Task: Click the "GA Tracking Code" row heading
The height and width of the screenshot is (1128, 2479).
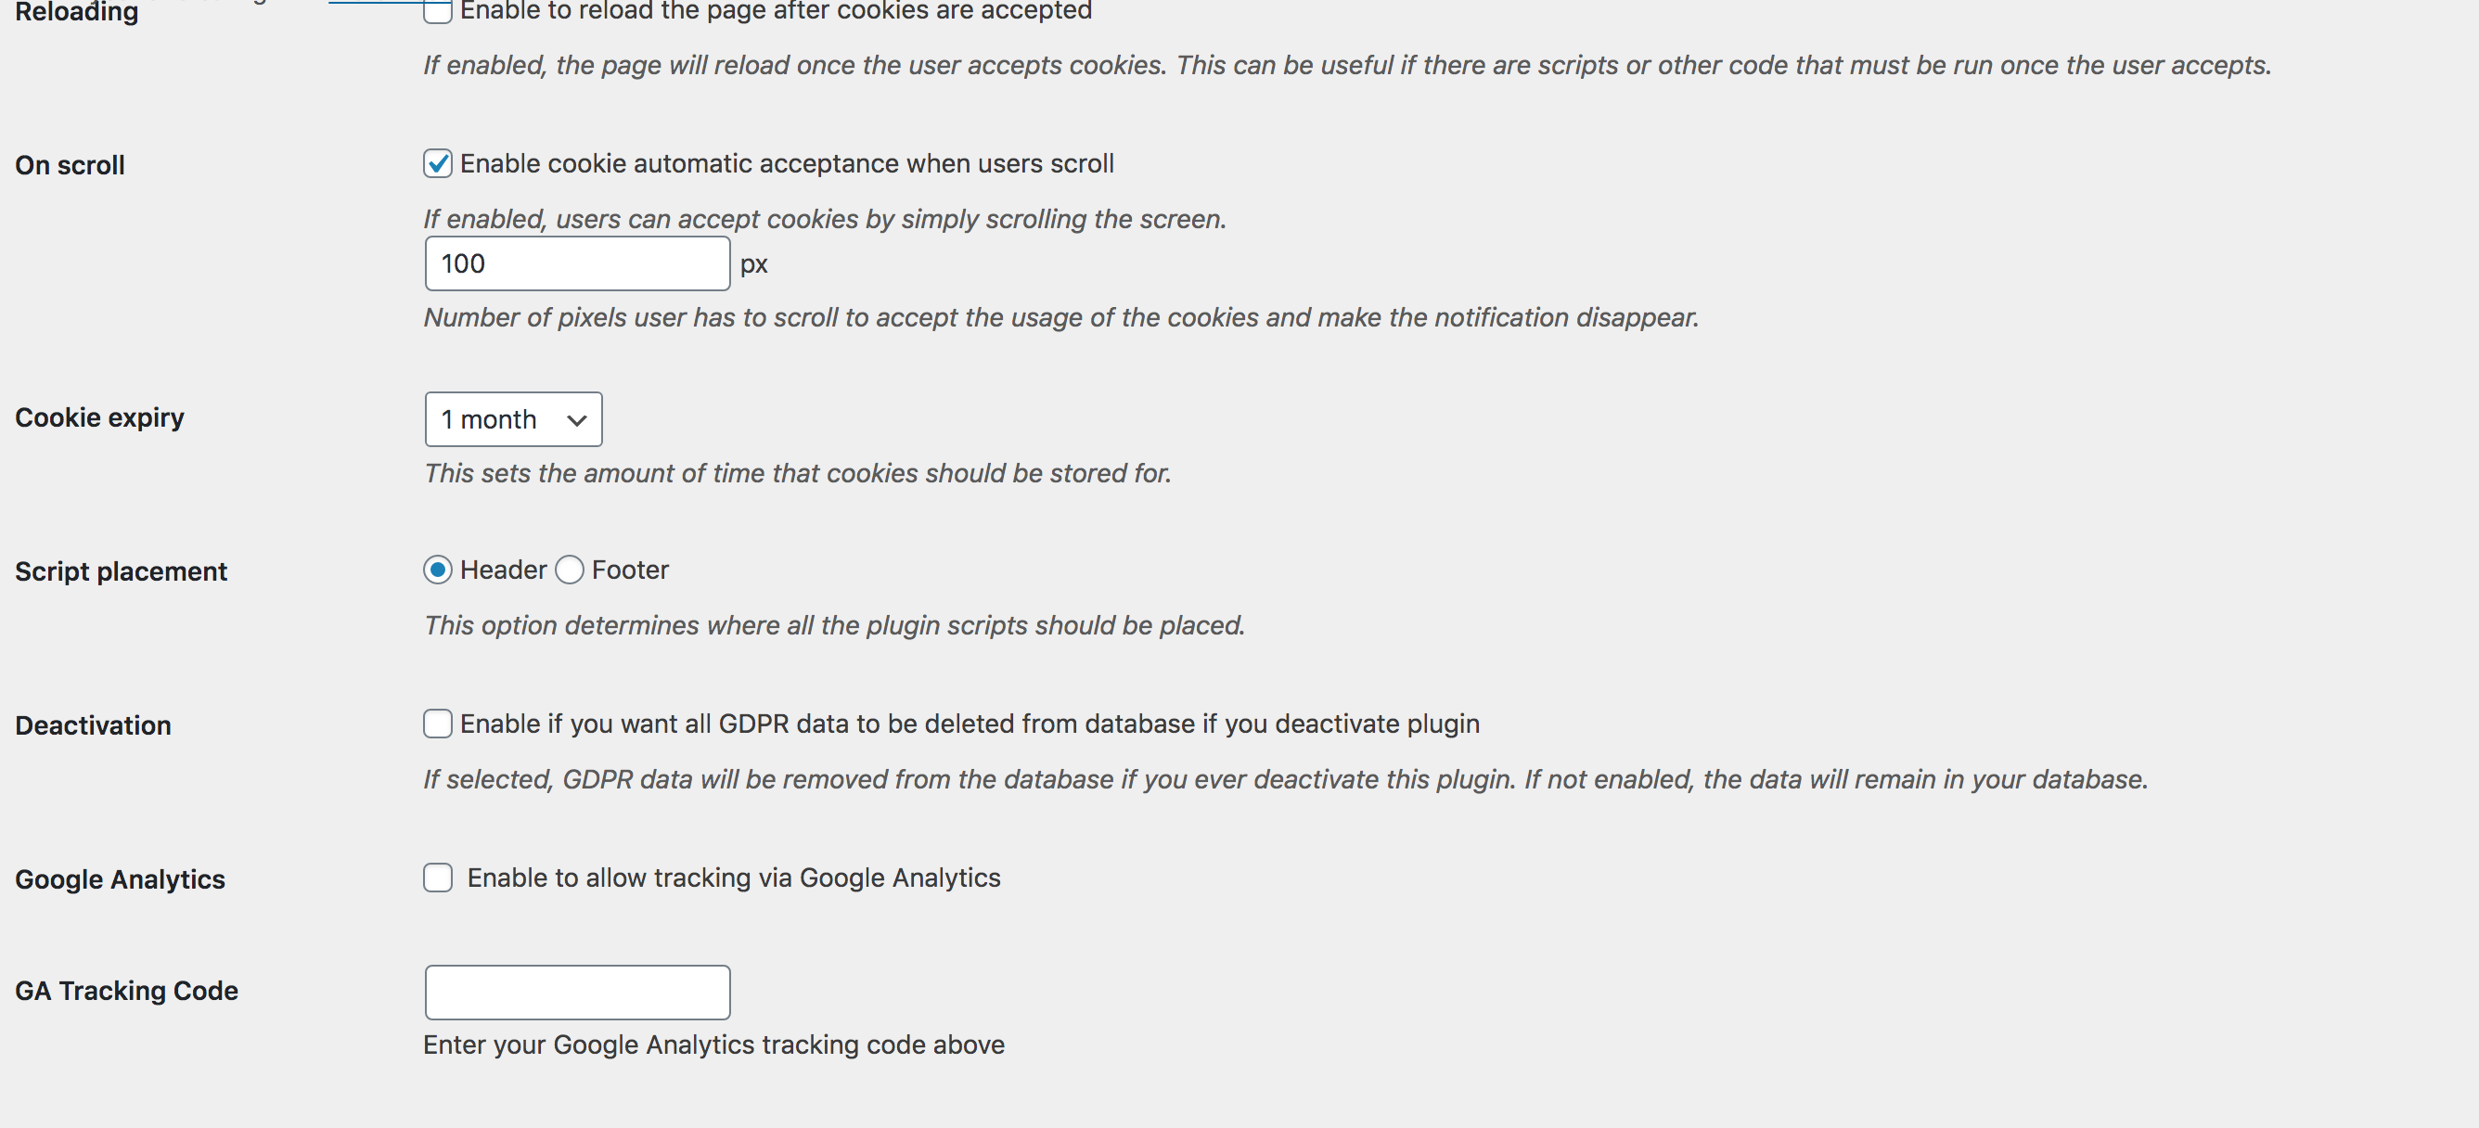Action: 126,991
